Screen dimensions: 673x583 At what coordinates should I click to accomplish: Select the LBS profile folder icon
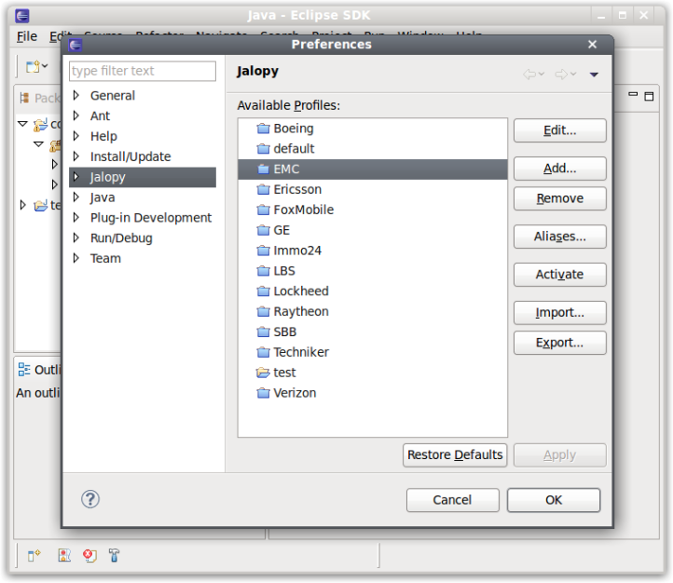click(263, 271)
